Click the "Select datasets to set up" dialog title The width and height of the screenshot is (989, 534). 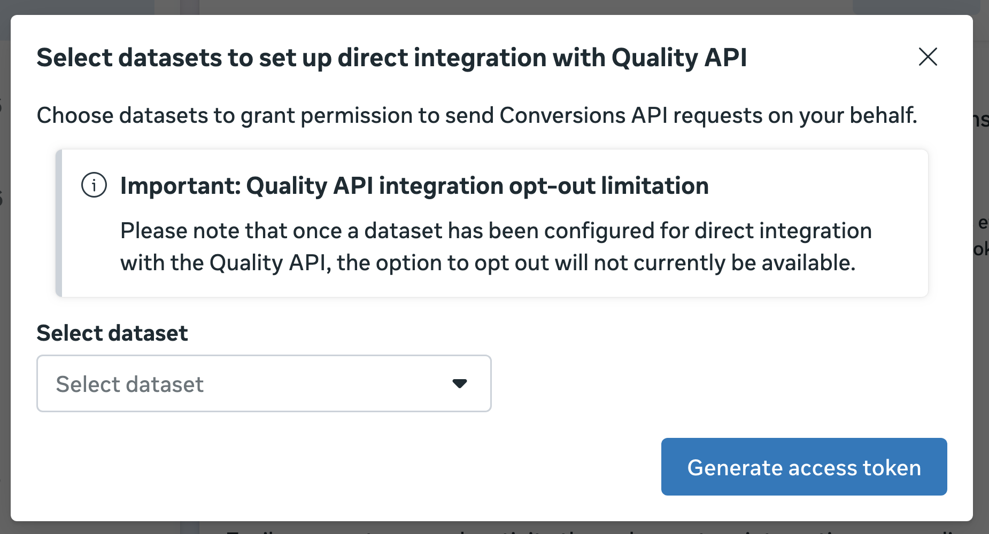pyautogui.click(x=391, y=58)
